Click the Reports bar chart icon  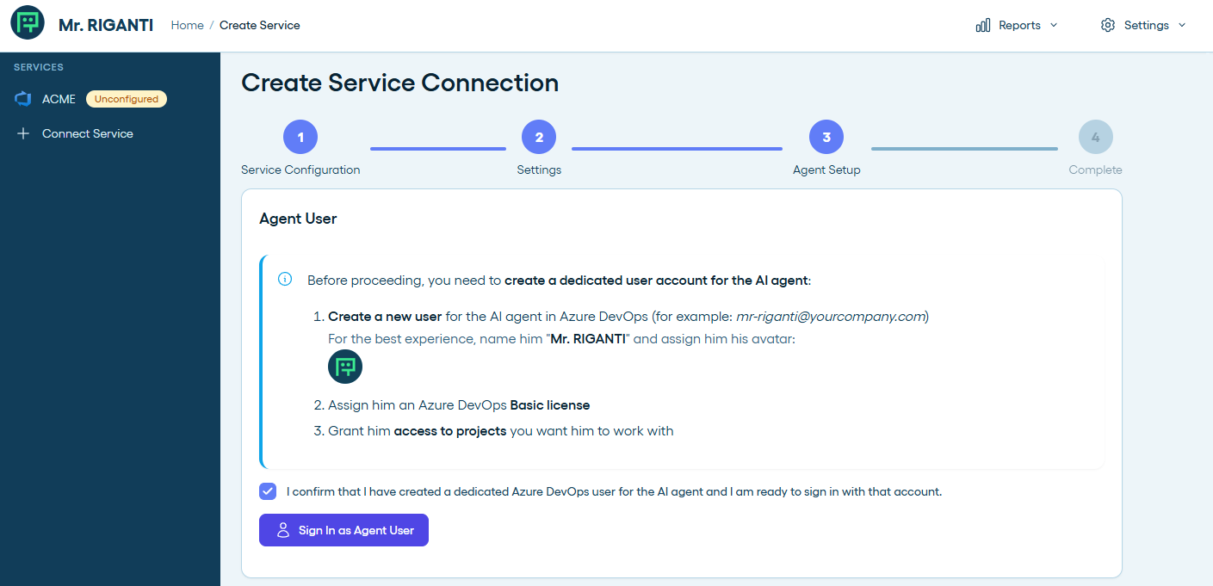[982, 25]
